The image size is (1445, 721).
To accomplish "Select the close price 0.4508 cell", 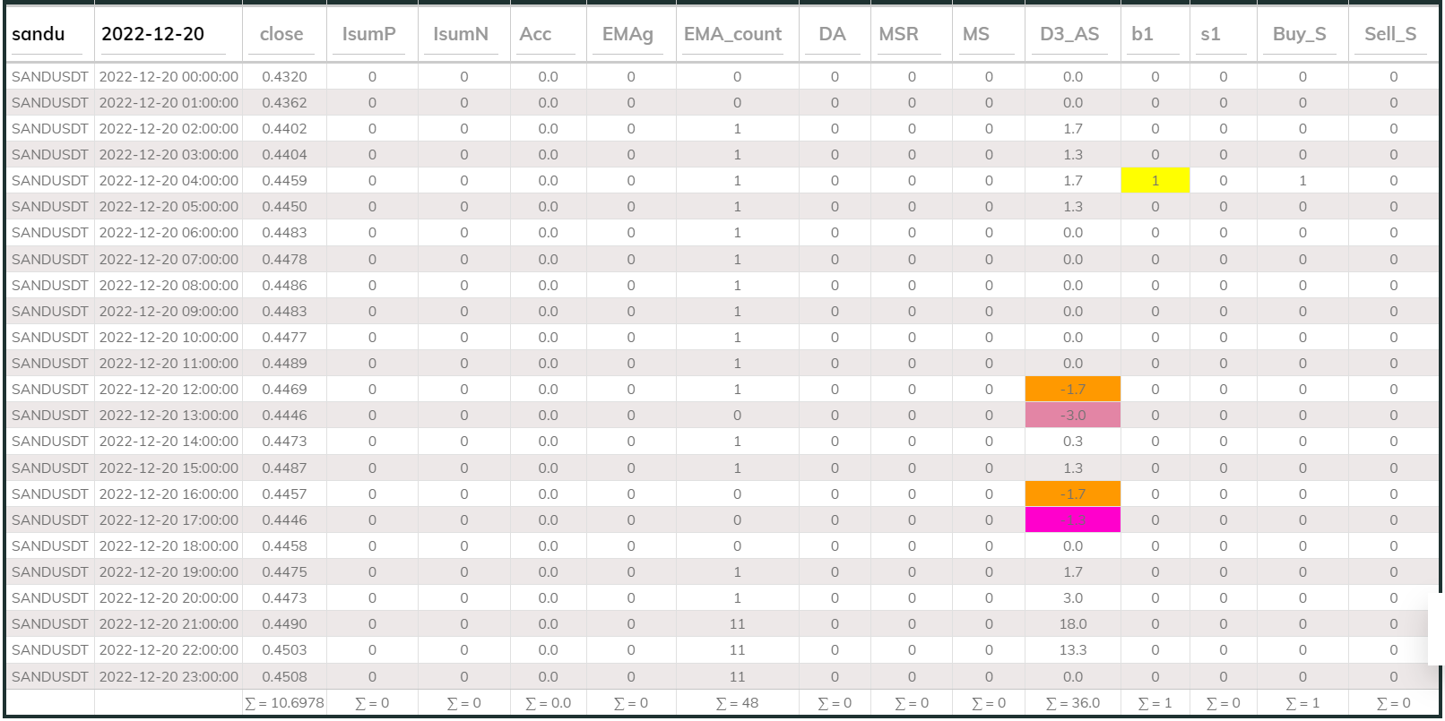I will pos(284,677).
